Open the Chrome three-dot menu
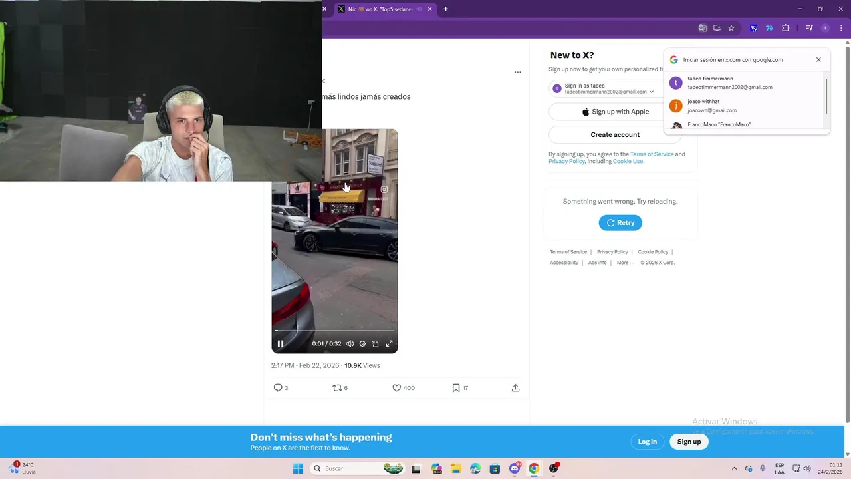This screenshot has width=851, height=479. pyautogui.click(x=841, y=28)
